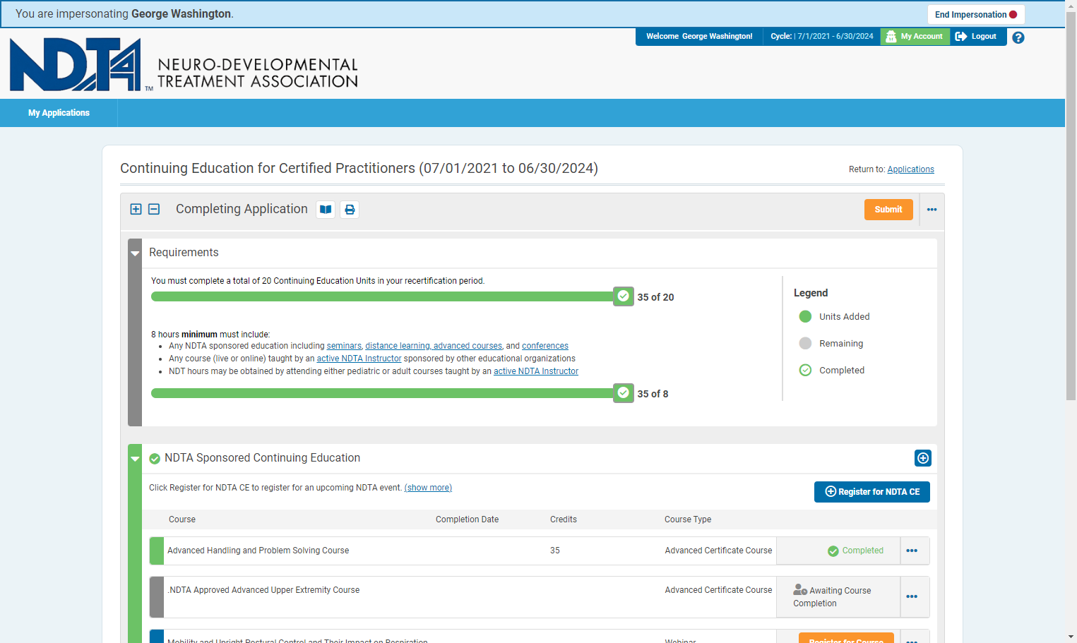The height and width of the screenshot is (643, 1077).
Task: Click green check beside NDTA Sponsored Continuing Education
Action: 155,459
